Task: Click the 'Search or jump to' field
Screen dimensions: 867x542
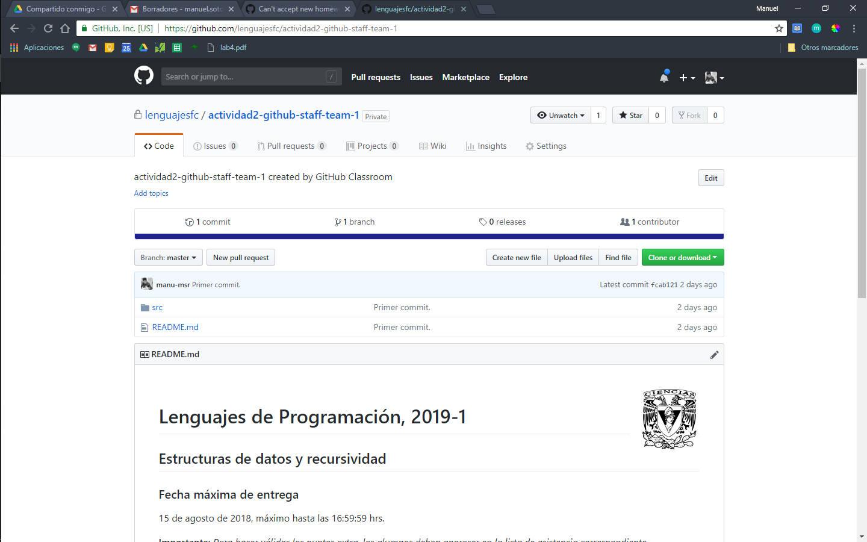Action: coord(251,76)
